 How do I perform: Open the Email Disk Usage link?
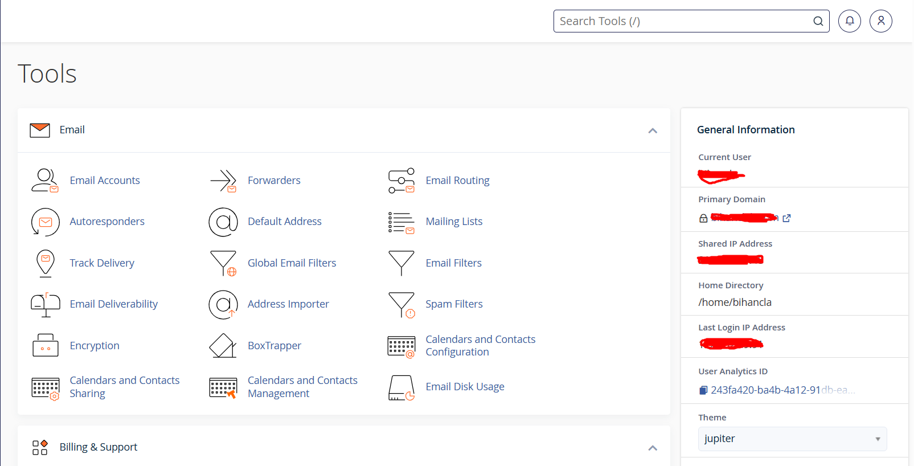click(465, 387)
